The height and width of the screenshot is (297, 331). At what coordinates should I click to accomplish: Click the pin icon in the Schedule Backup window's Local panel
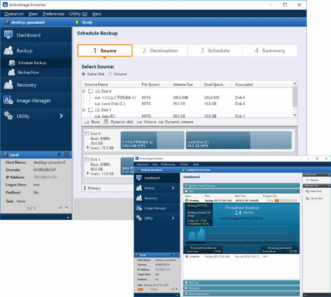click(59, 154)
